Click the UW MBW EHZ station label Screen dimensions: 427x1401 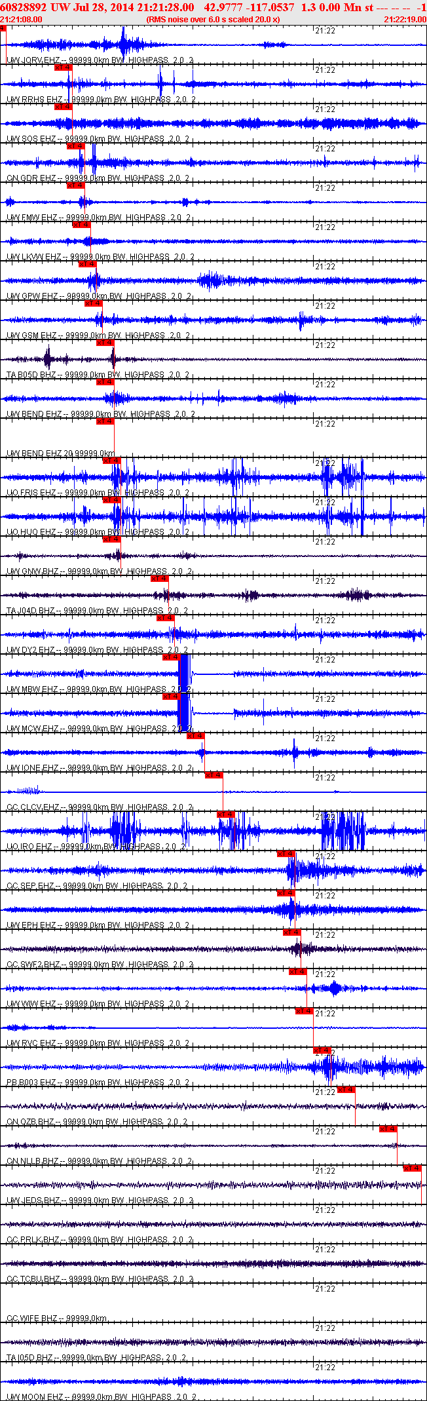[32, 689]
